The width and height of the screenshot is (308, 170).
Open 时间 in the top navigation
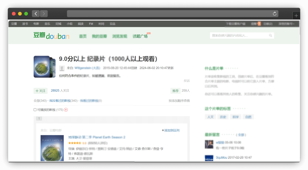101,24
